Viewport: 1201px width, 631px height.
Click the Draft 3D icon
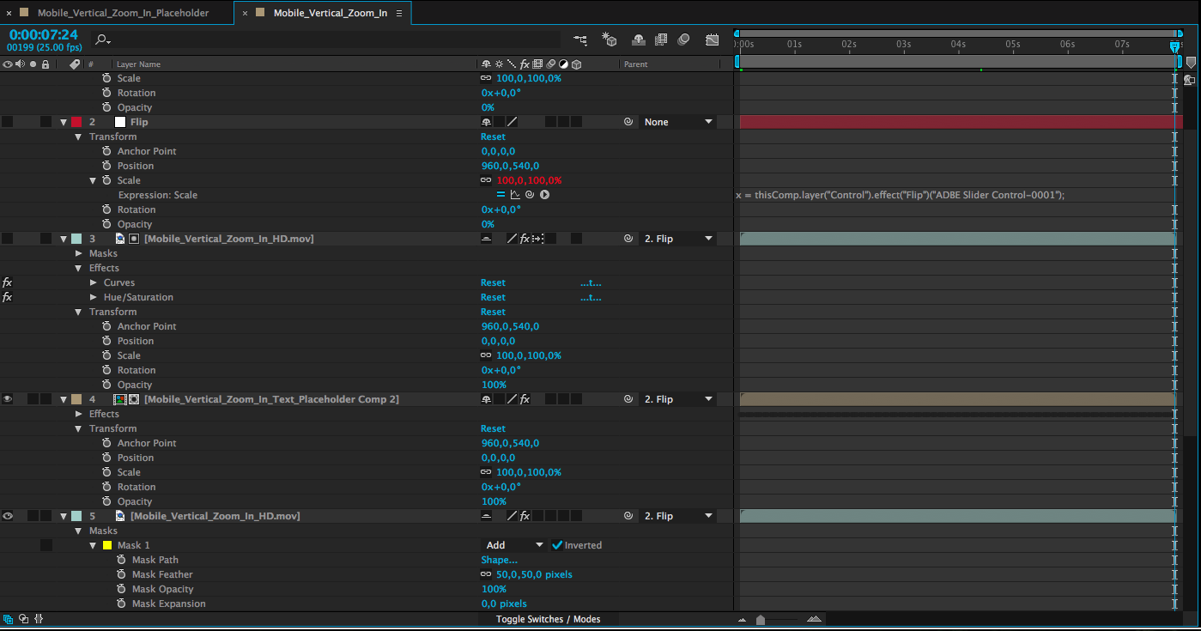(x=610, y=39)
